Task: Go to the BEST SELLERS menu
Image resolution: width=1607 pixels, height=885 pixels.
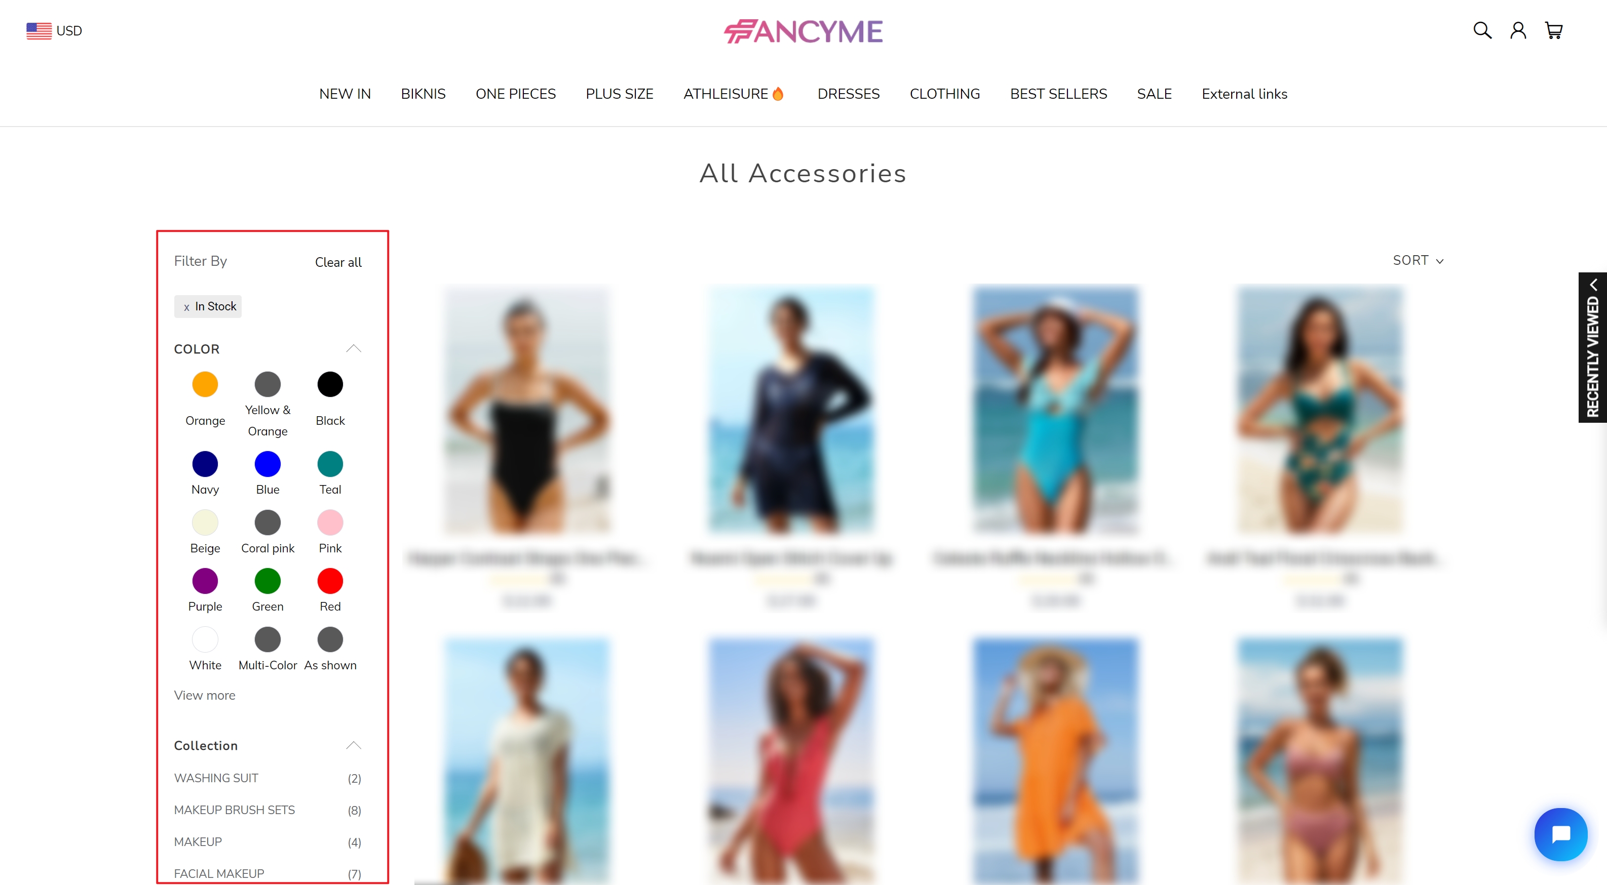Action: (1058, 94)
